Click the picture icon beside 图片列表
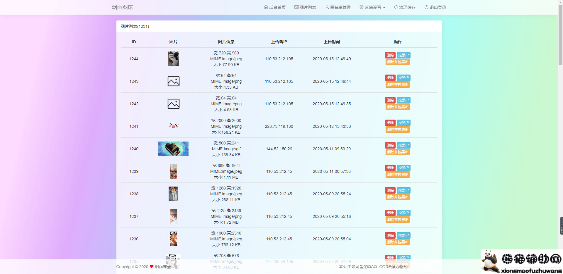The width and height of the screenshot is (563, 274). (x=296, y=7)
